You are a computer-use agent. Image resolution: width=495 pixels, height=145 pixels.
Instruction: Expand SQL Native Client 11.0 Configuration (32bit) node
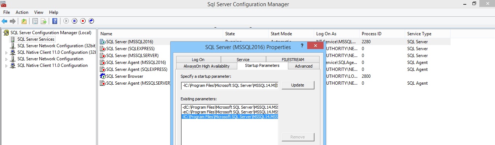pos(6,53)
